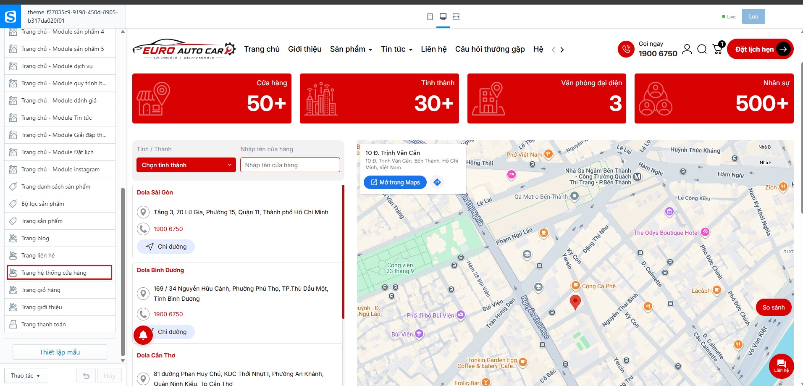The height and width of the screenshot is (386, 803).
Task: Open the user account icon
Action: coord(687,49)
